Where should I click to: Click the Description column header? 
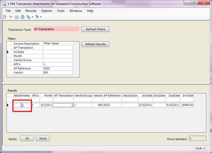(x=130, y=96)
